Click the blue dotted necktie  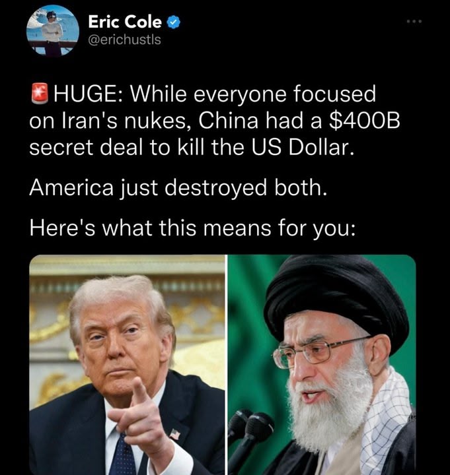(123, 455)
